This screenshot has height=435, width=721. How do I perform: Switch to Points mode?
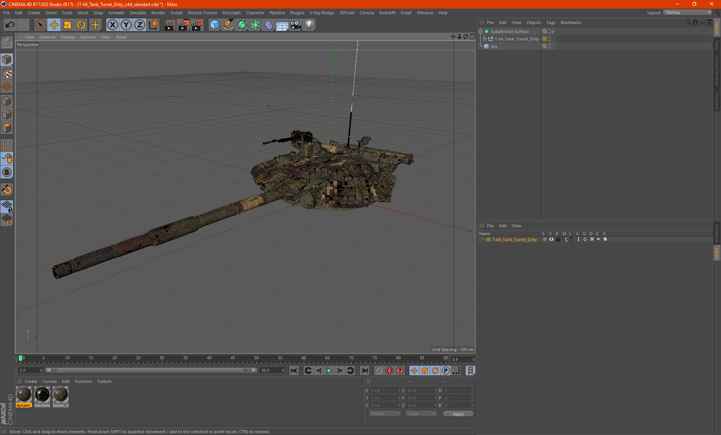pos(7,101)
